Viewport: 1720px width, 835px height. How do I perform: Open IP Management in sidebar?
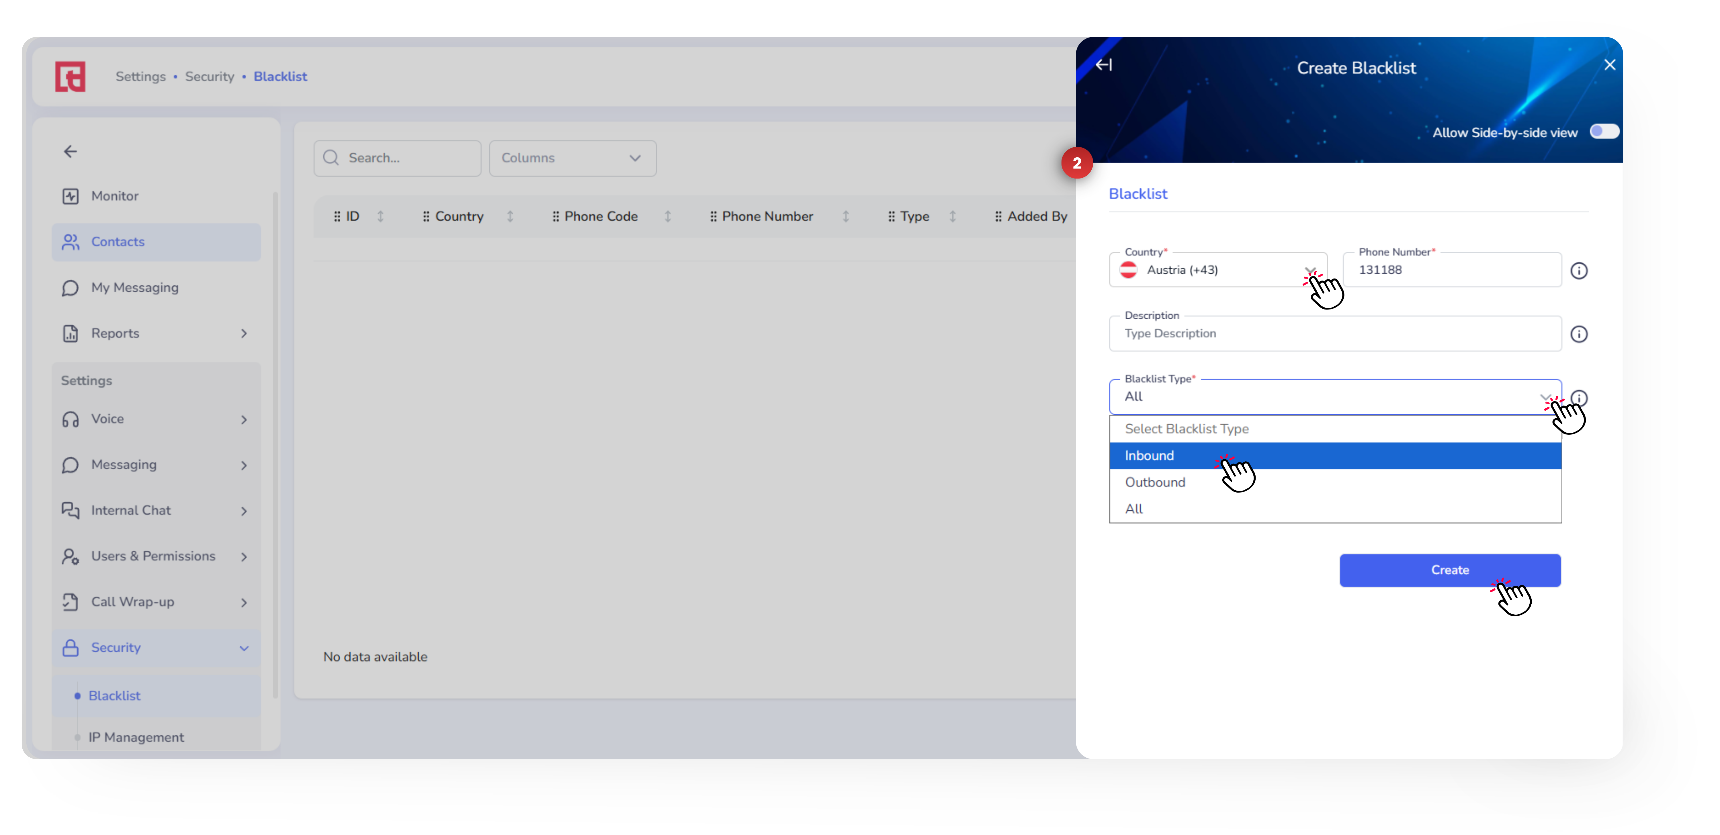coord(136,737)
